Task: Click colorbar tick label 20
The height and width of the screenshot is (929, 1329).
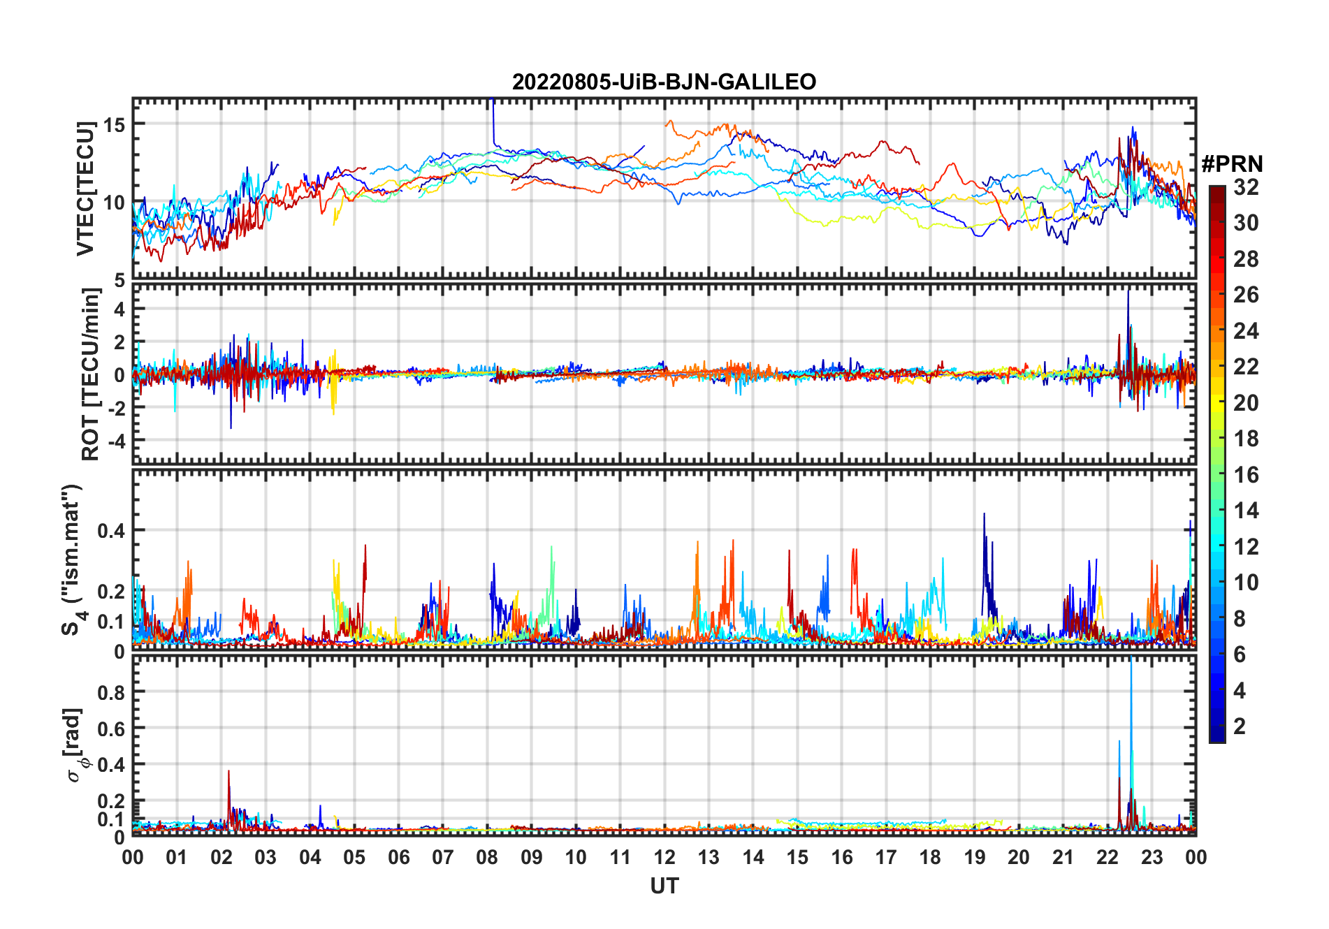Action: coord(1246,402)
